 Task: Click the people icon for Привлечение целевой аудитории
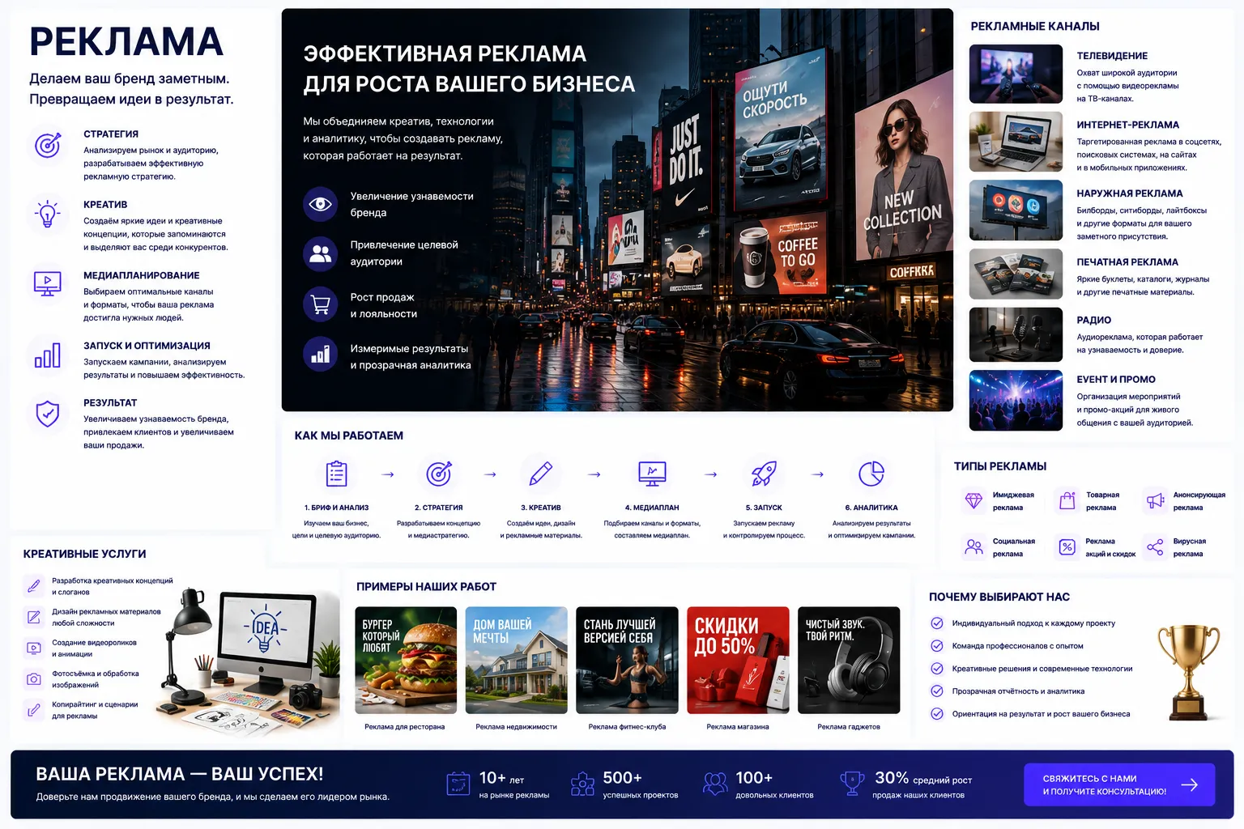pos(321,253)
